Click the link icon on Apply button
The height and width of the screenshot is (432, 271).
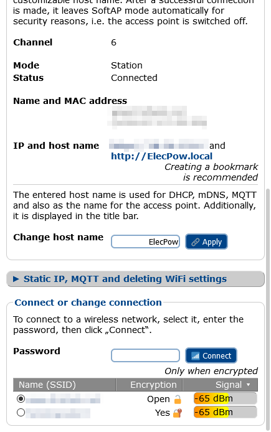(x=195, y=242)
